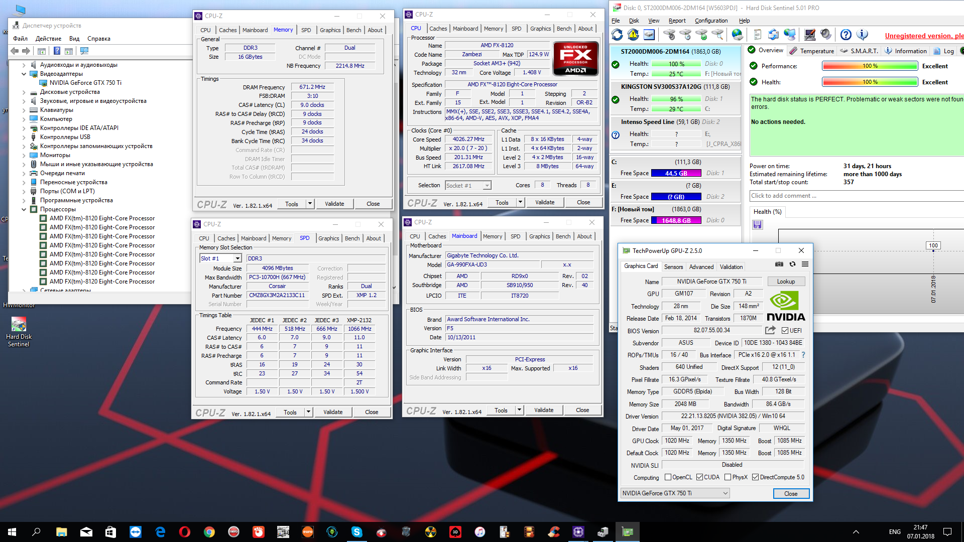Screen dimensions: 964x542
Task: Click globe with disk icon in toolbar
Action: (x=737, y=35)
